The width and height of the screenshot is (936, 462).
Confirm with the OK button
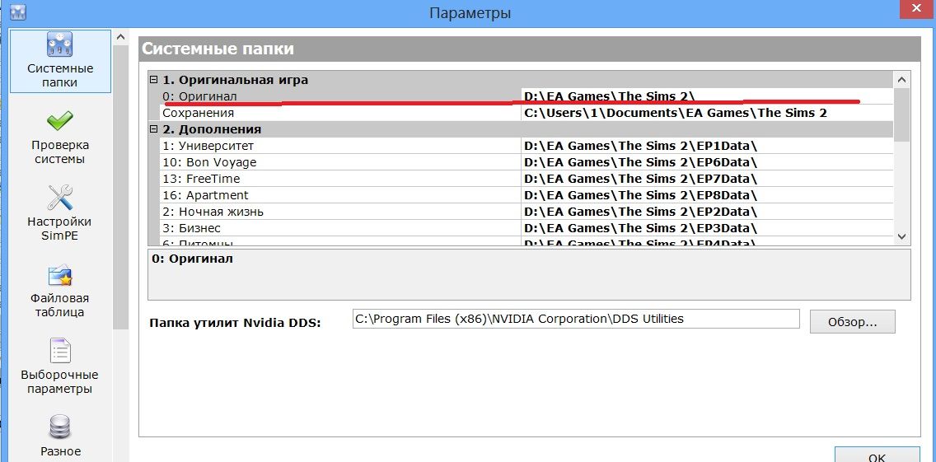[877, 456]
